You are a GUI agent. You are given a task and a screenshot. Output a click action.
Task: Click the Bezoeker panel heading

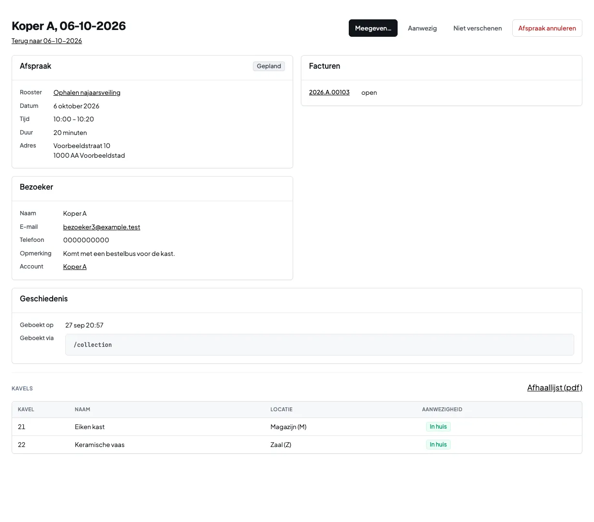(x=36, y=187)
